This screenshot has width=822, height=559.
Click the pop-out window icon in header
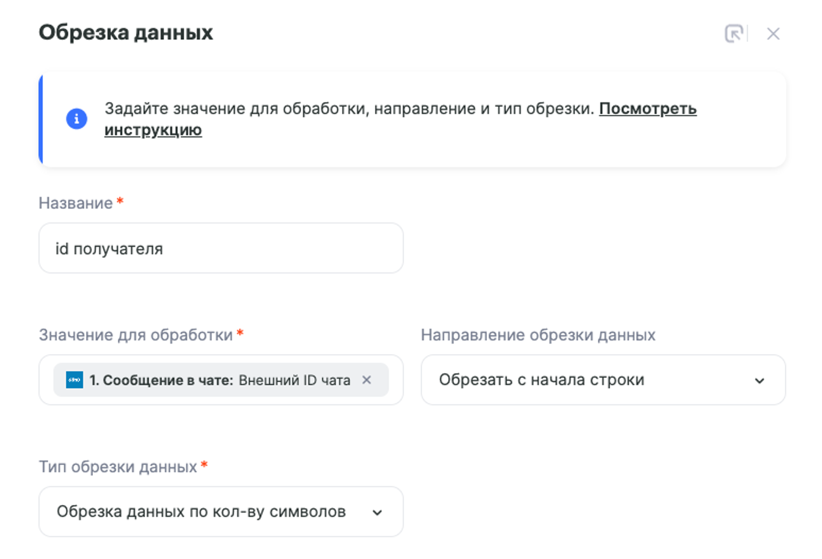pyautogui.click(x=734, y=33)
